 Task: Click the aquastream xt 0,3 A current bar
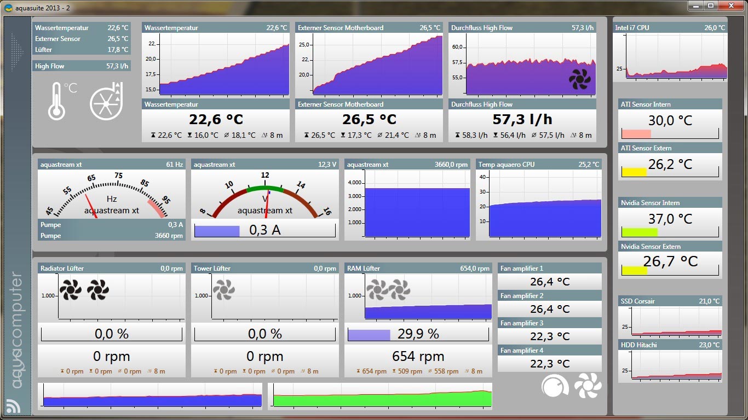click(264, 230)
